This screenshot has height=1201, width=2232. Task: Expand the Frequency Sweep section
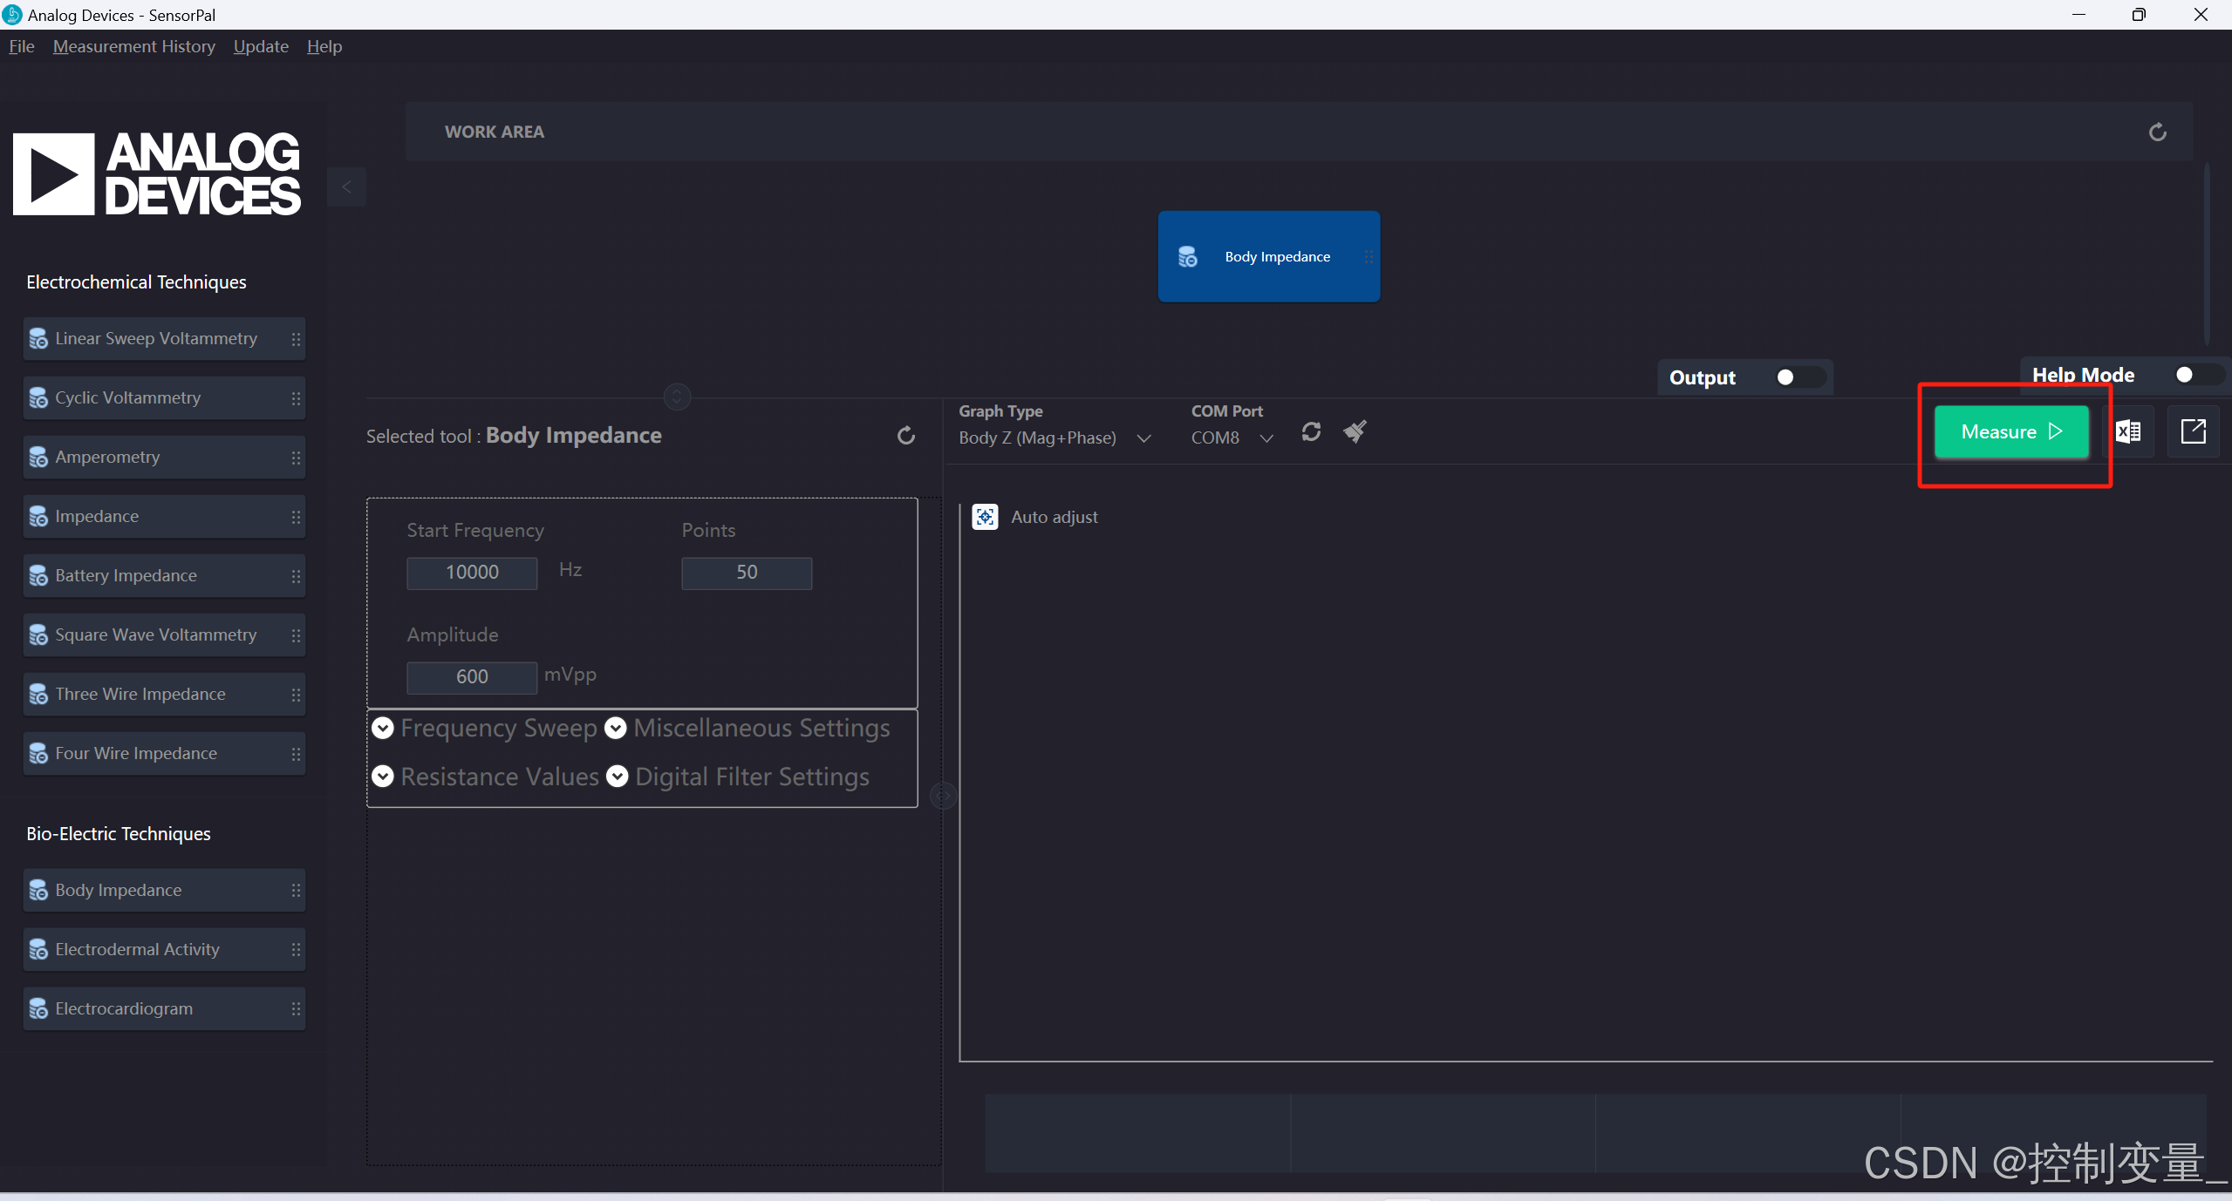pyautogui.click(x=383, y=728)
